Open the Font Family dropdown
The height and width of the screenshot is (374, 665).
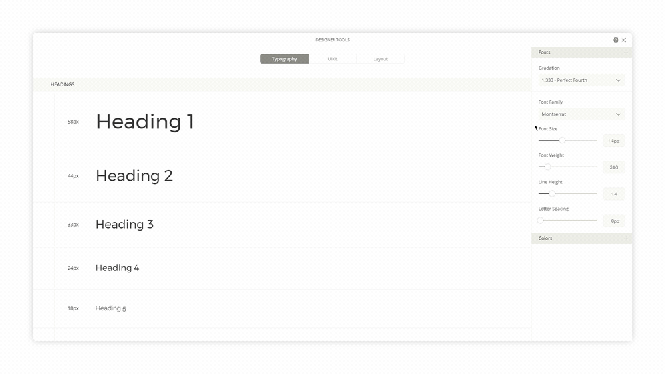581,114
